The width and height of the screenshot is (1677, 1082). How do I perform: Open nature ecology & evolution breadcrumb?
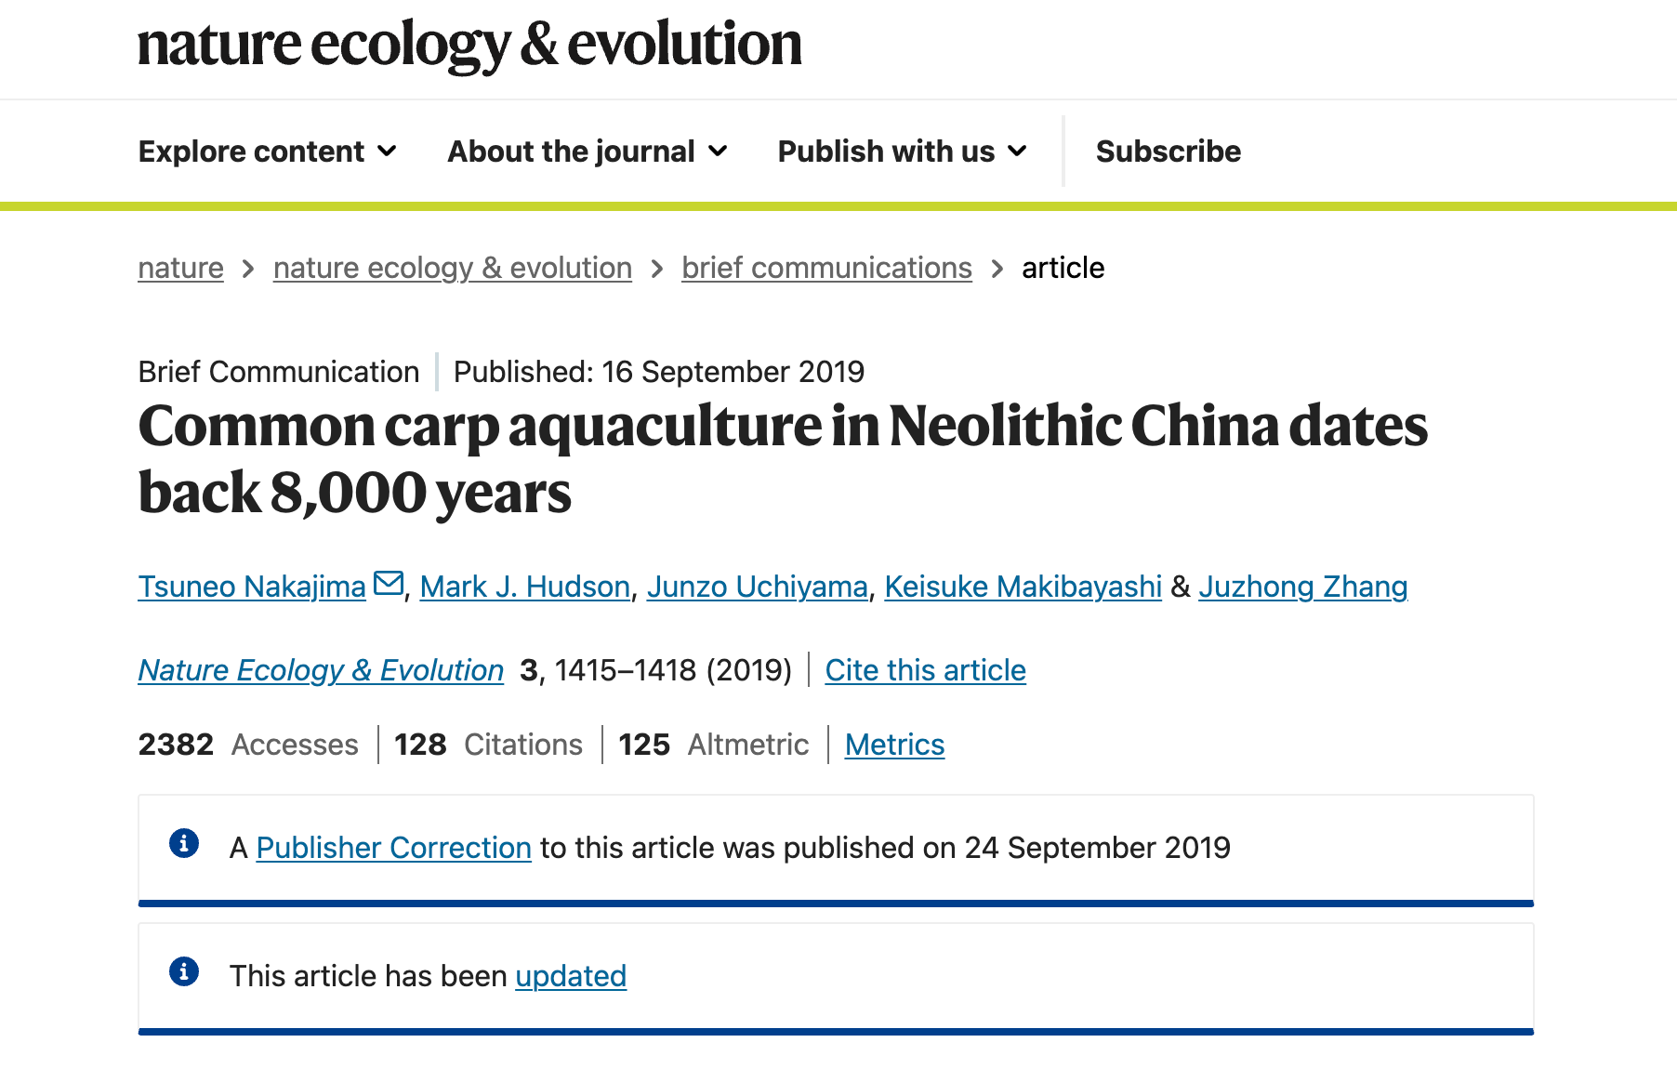(x=452, y=268)
